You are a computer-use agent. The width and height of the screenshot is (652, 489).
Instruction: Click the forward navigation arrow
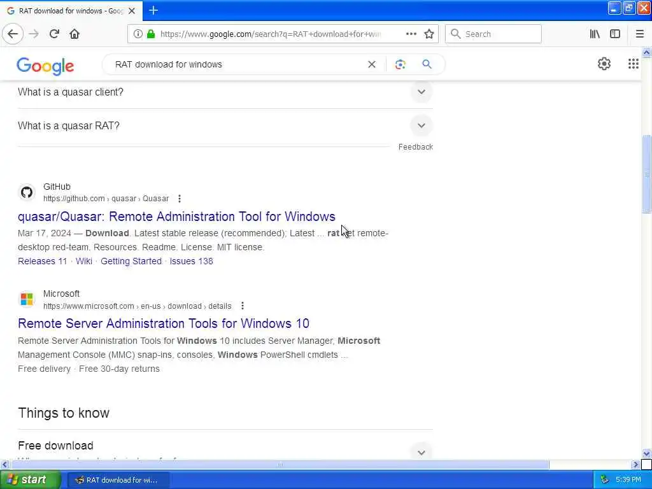[34, 34]
